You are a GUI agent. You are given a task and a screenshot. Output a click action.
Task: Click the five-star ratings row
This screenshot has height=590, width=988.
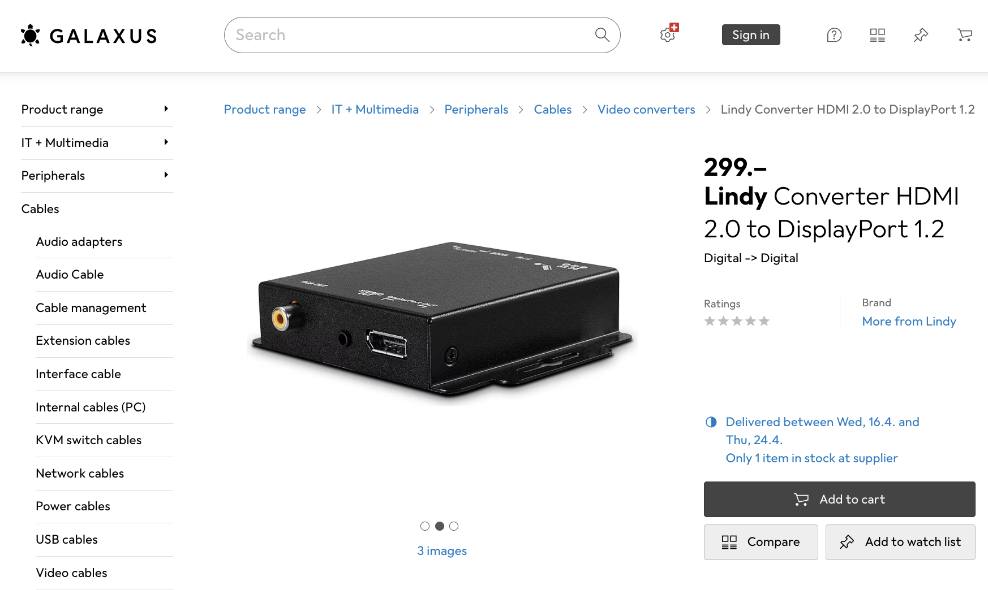click(x=737, y=321)
